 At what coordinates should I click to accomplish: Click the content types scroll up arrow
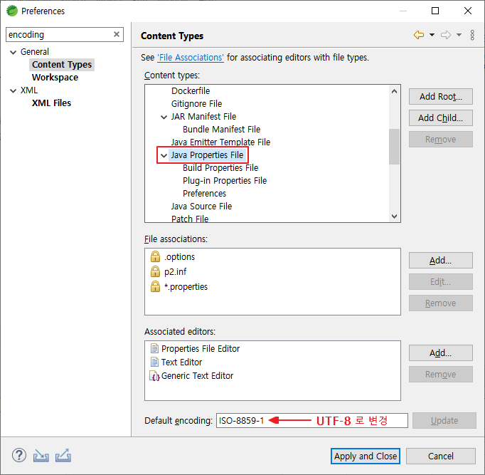click(x=394, y=91)
